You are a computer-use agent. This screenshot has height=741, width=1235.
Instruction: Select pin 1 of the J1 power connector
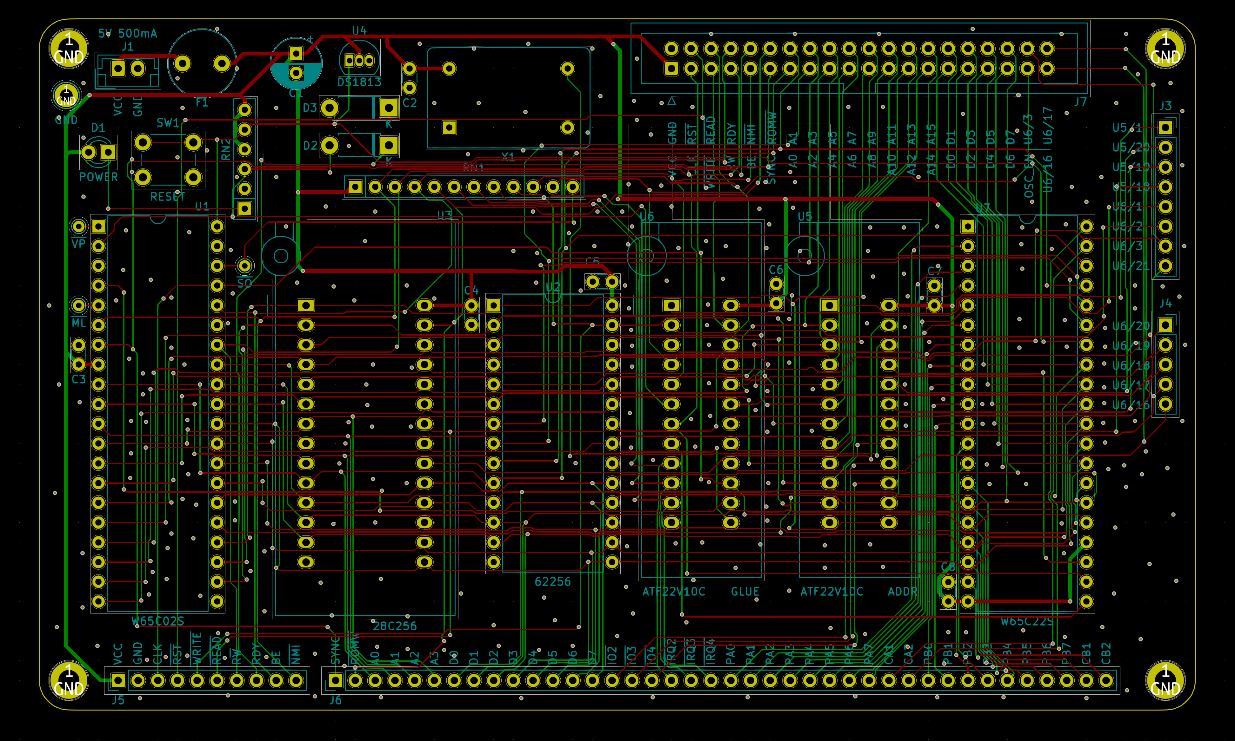coord(118,68)
